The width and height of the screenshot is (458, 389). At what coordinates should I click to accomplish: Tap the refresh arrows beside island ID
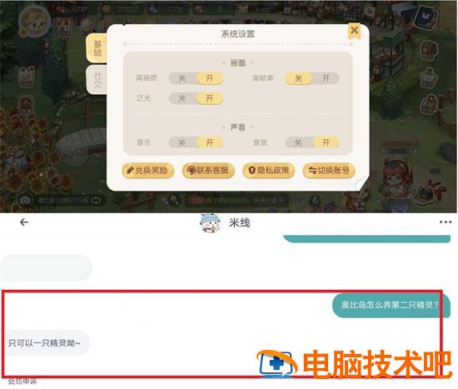[96, 200]
